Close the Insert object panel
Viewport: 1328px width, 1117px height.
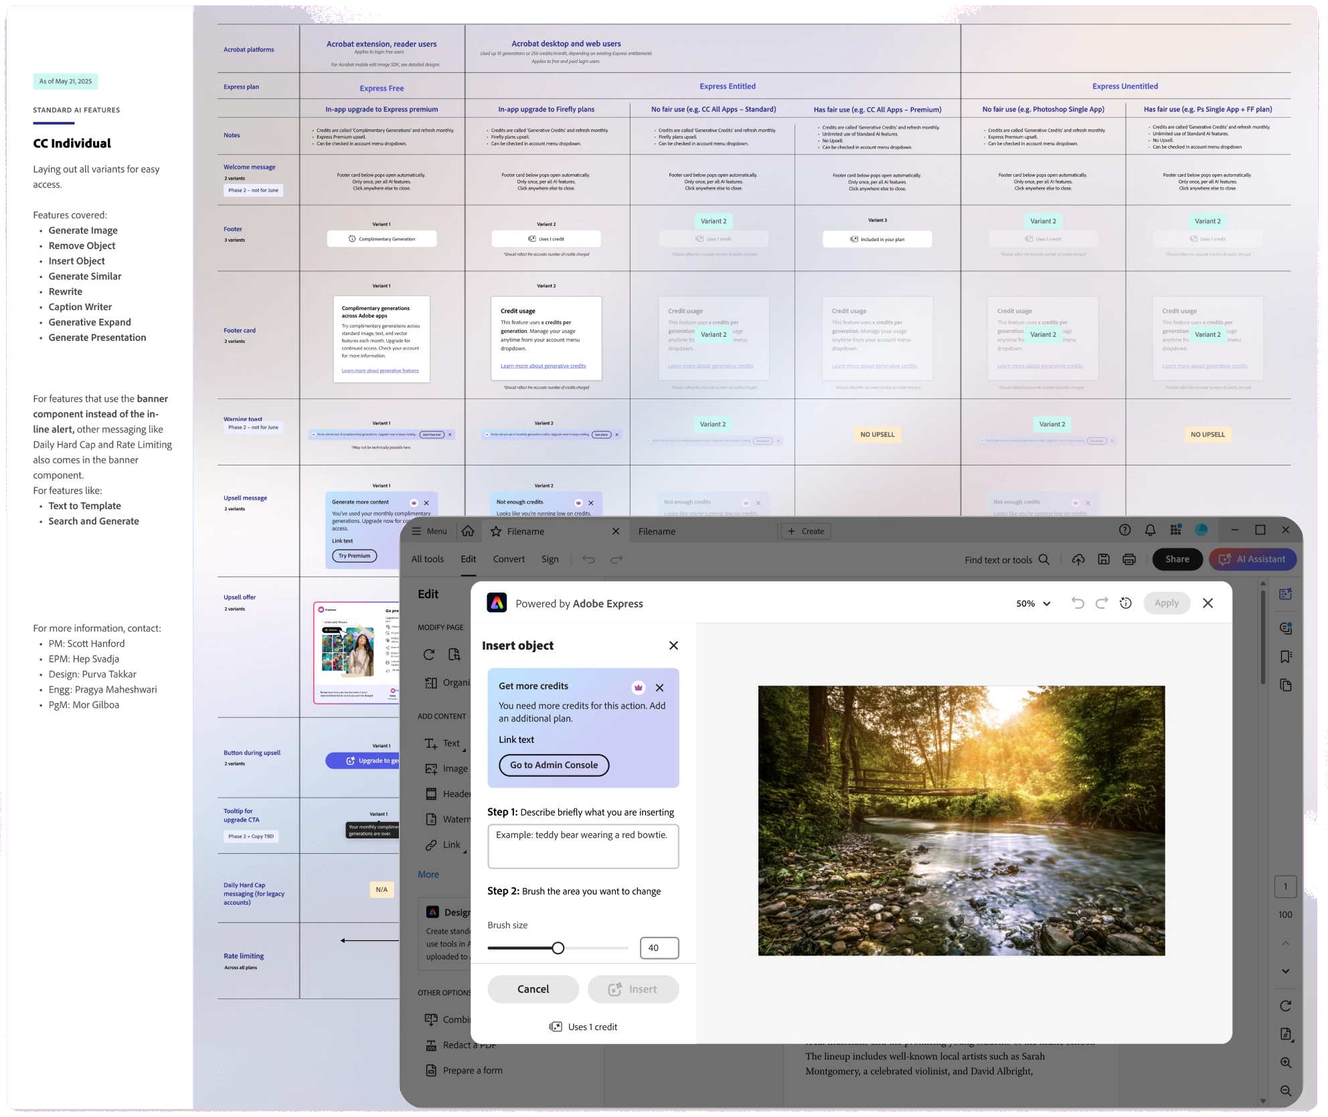click(673, 646)
